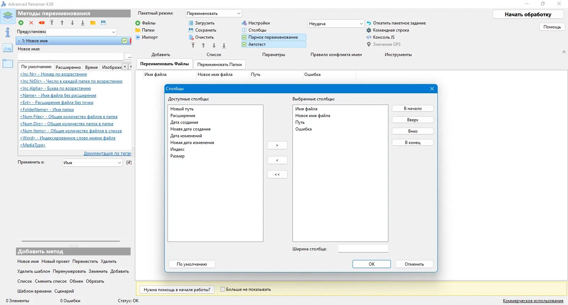Click the clear all methods red icon

[42, 23]
